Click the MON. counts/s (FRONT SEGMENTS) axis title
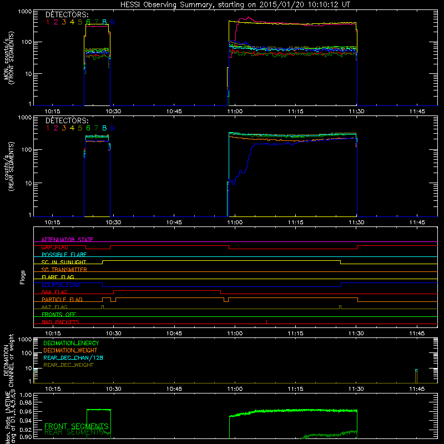The image size is (444, 444). pyautogui.click(x=8, y=58)
